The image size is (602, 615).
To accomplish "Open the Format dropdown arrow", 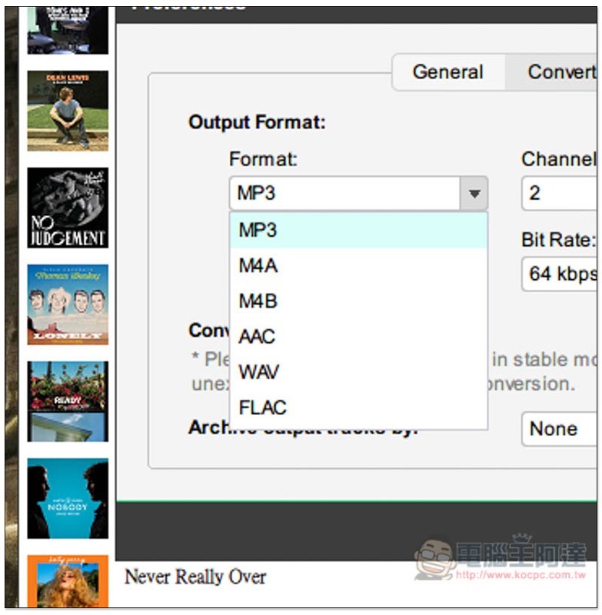I will coord(474,194).
